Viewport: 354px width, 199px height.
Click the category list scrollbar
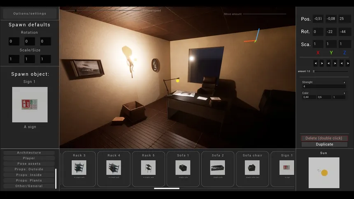[x=56, y=178]
